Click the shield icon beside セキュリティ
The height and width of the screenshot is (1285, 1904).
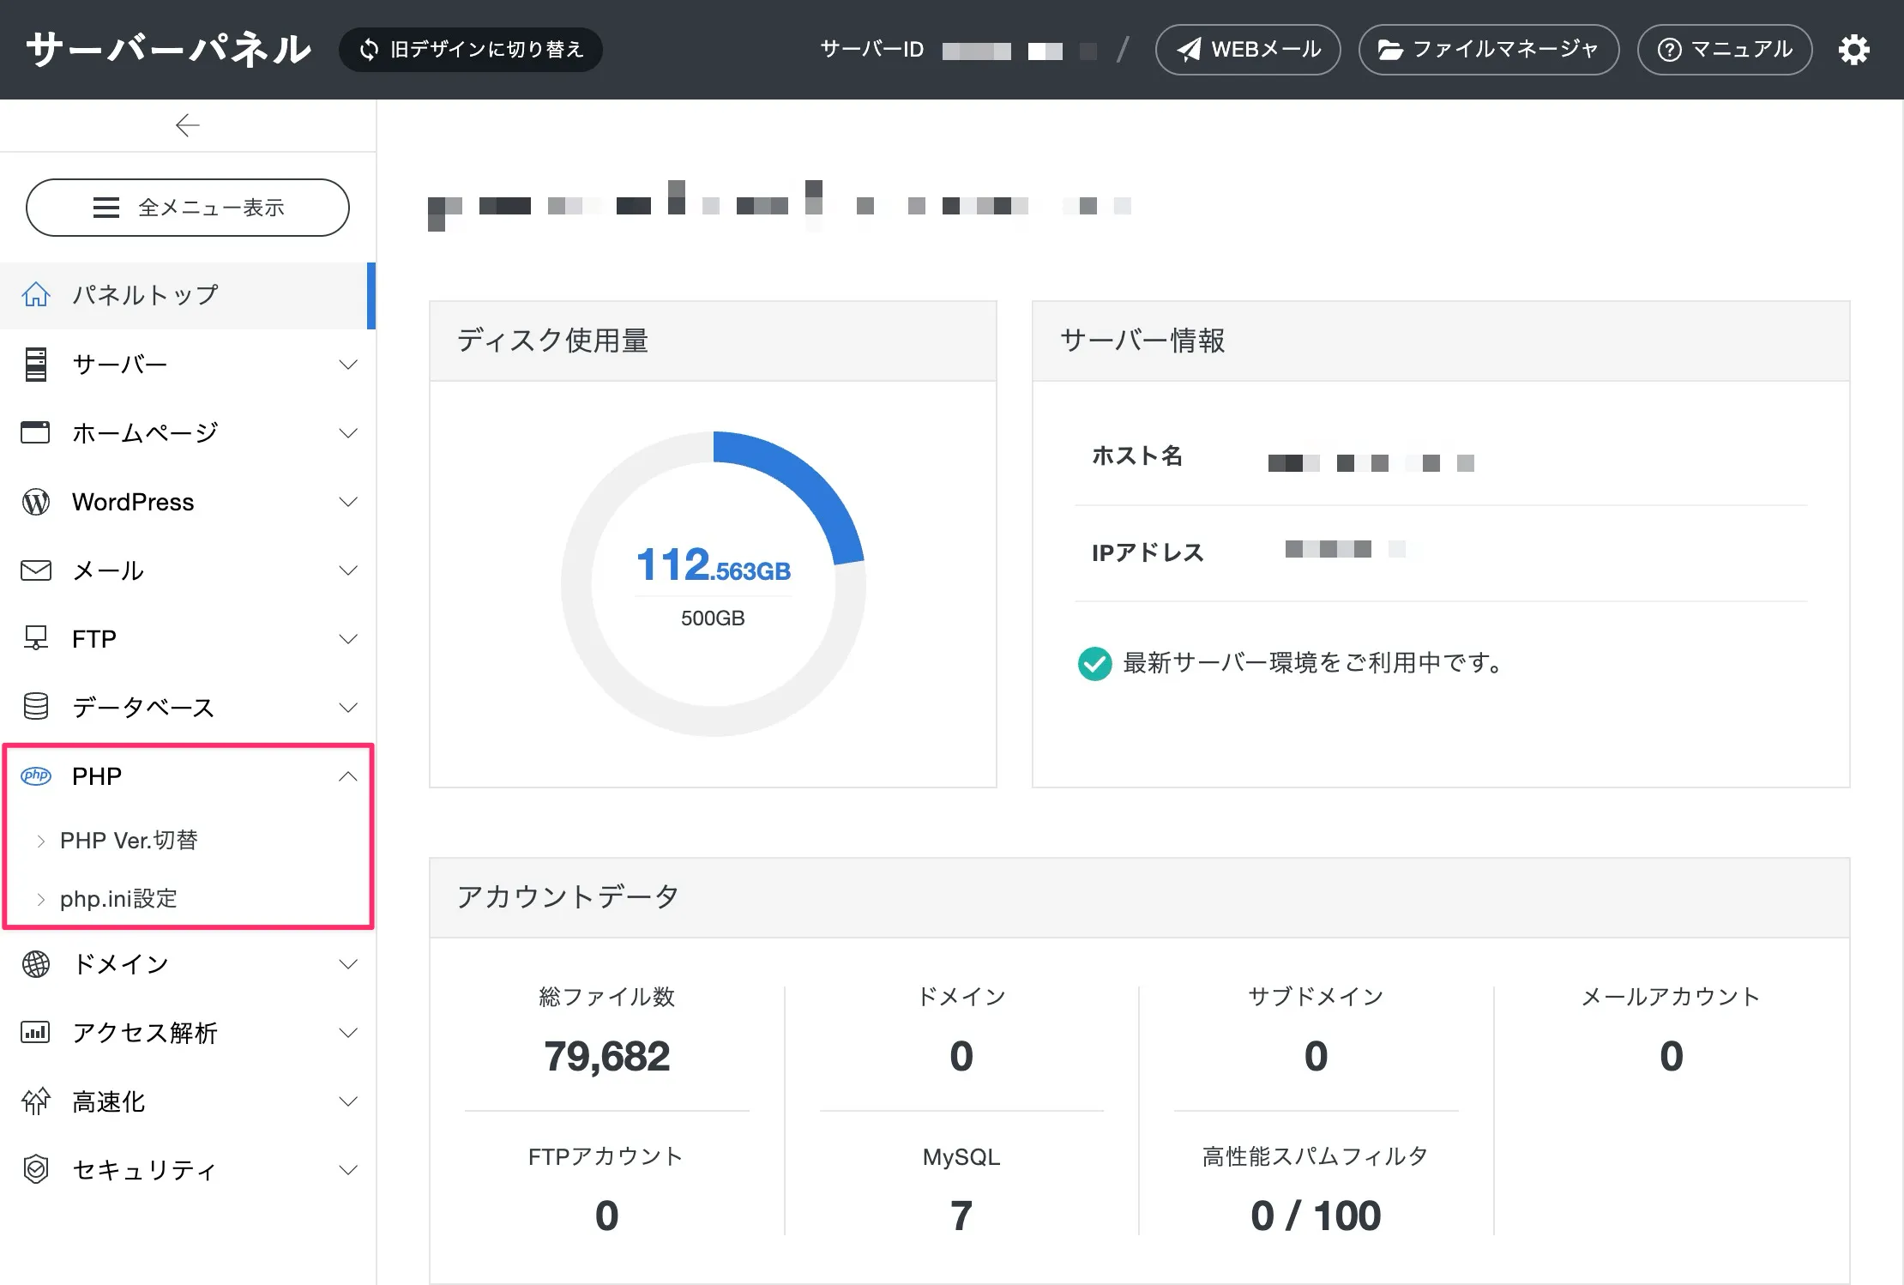click(x=36, y=1169)
